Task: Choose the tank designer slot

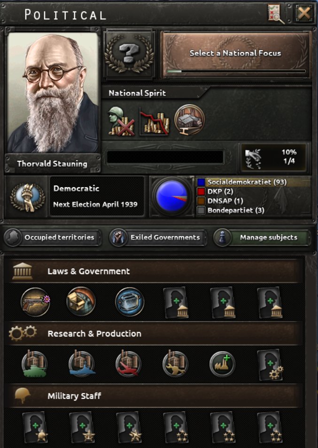Action: (x=34, y=364)
